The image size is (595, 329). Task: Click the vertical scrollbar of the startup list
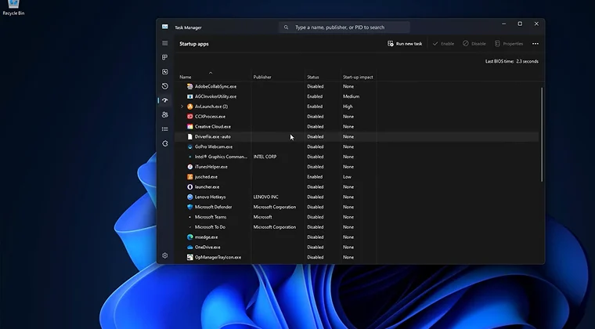pyautogui.click(x=542, y=134)
